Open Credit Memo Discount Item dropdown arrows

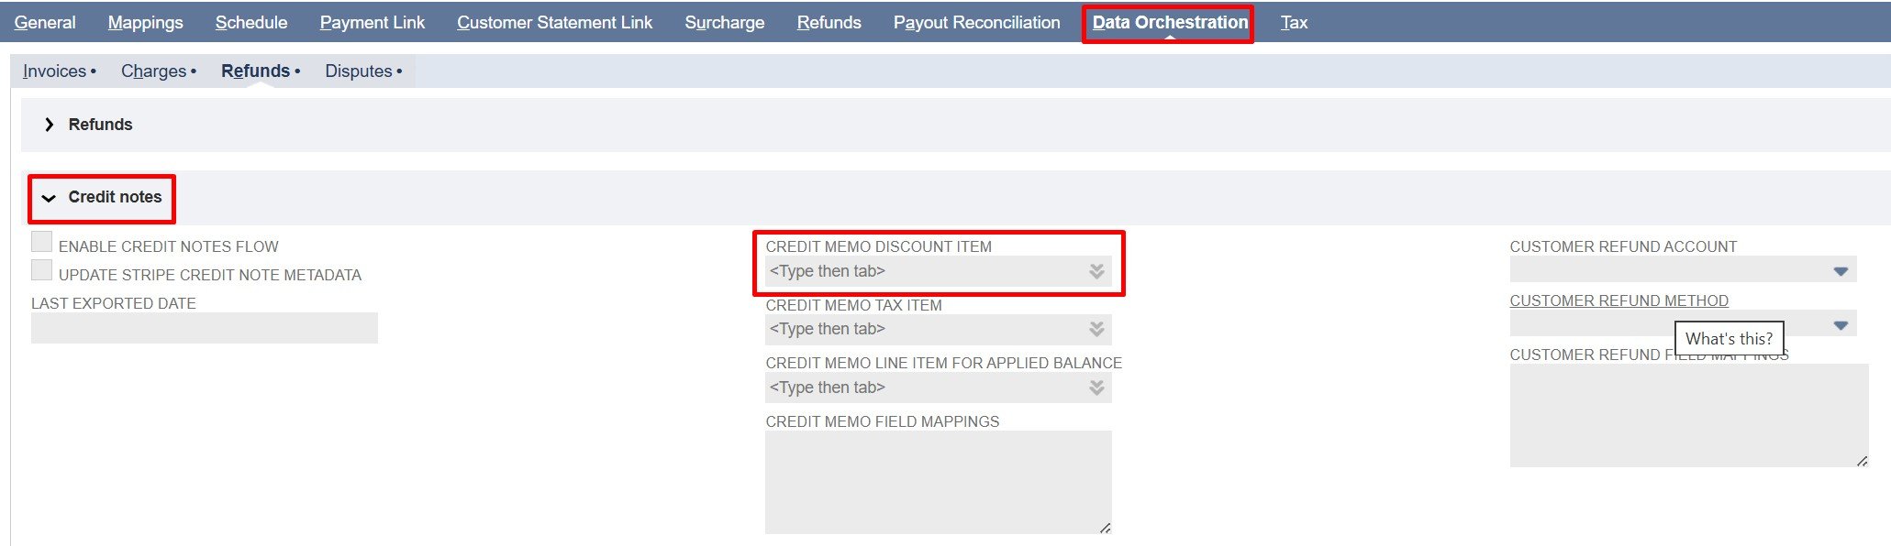click(1096, 271)
